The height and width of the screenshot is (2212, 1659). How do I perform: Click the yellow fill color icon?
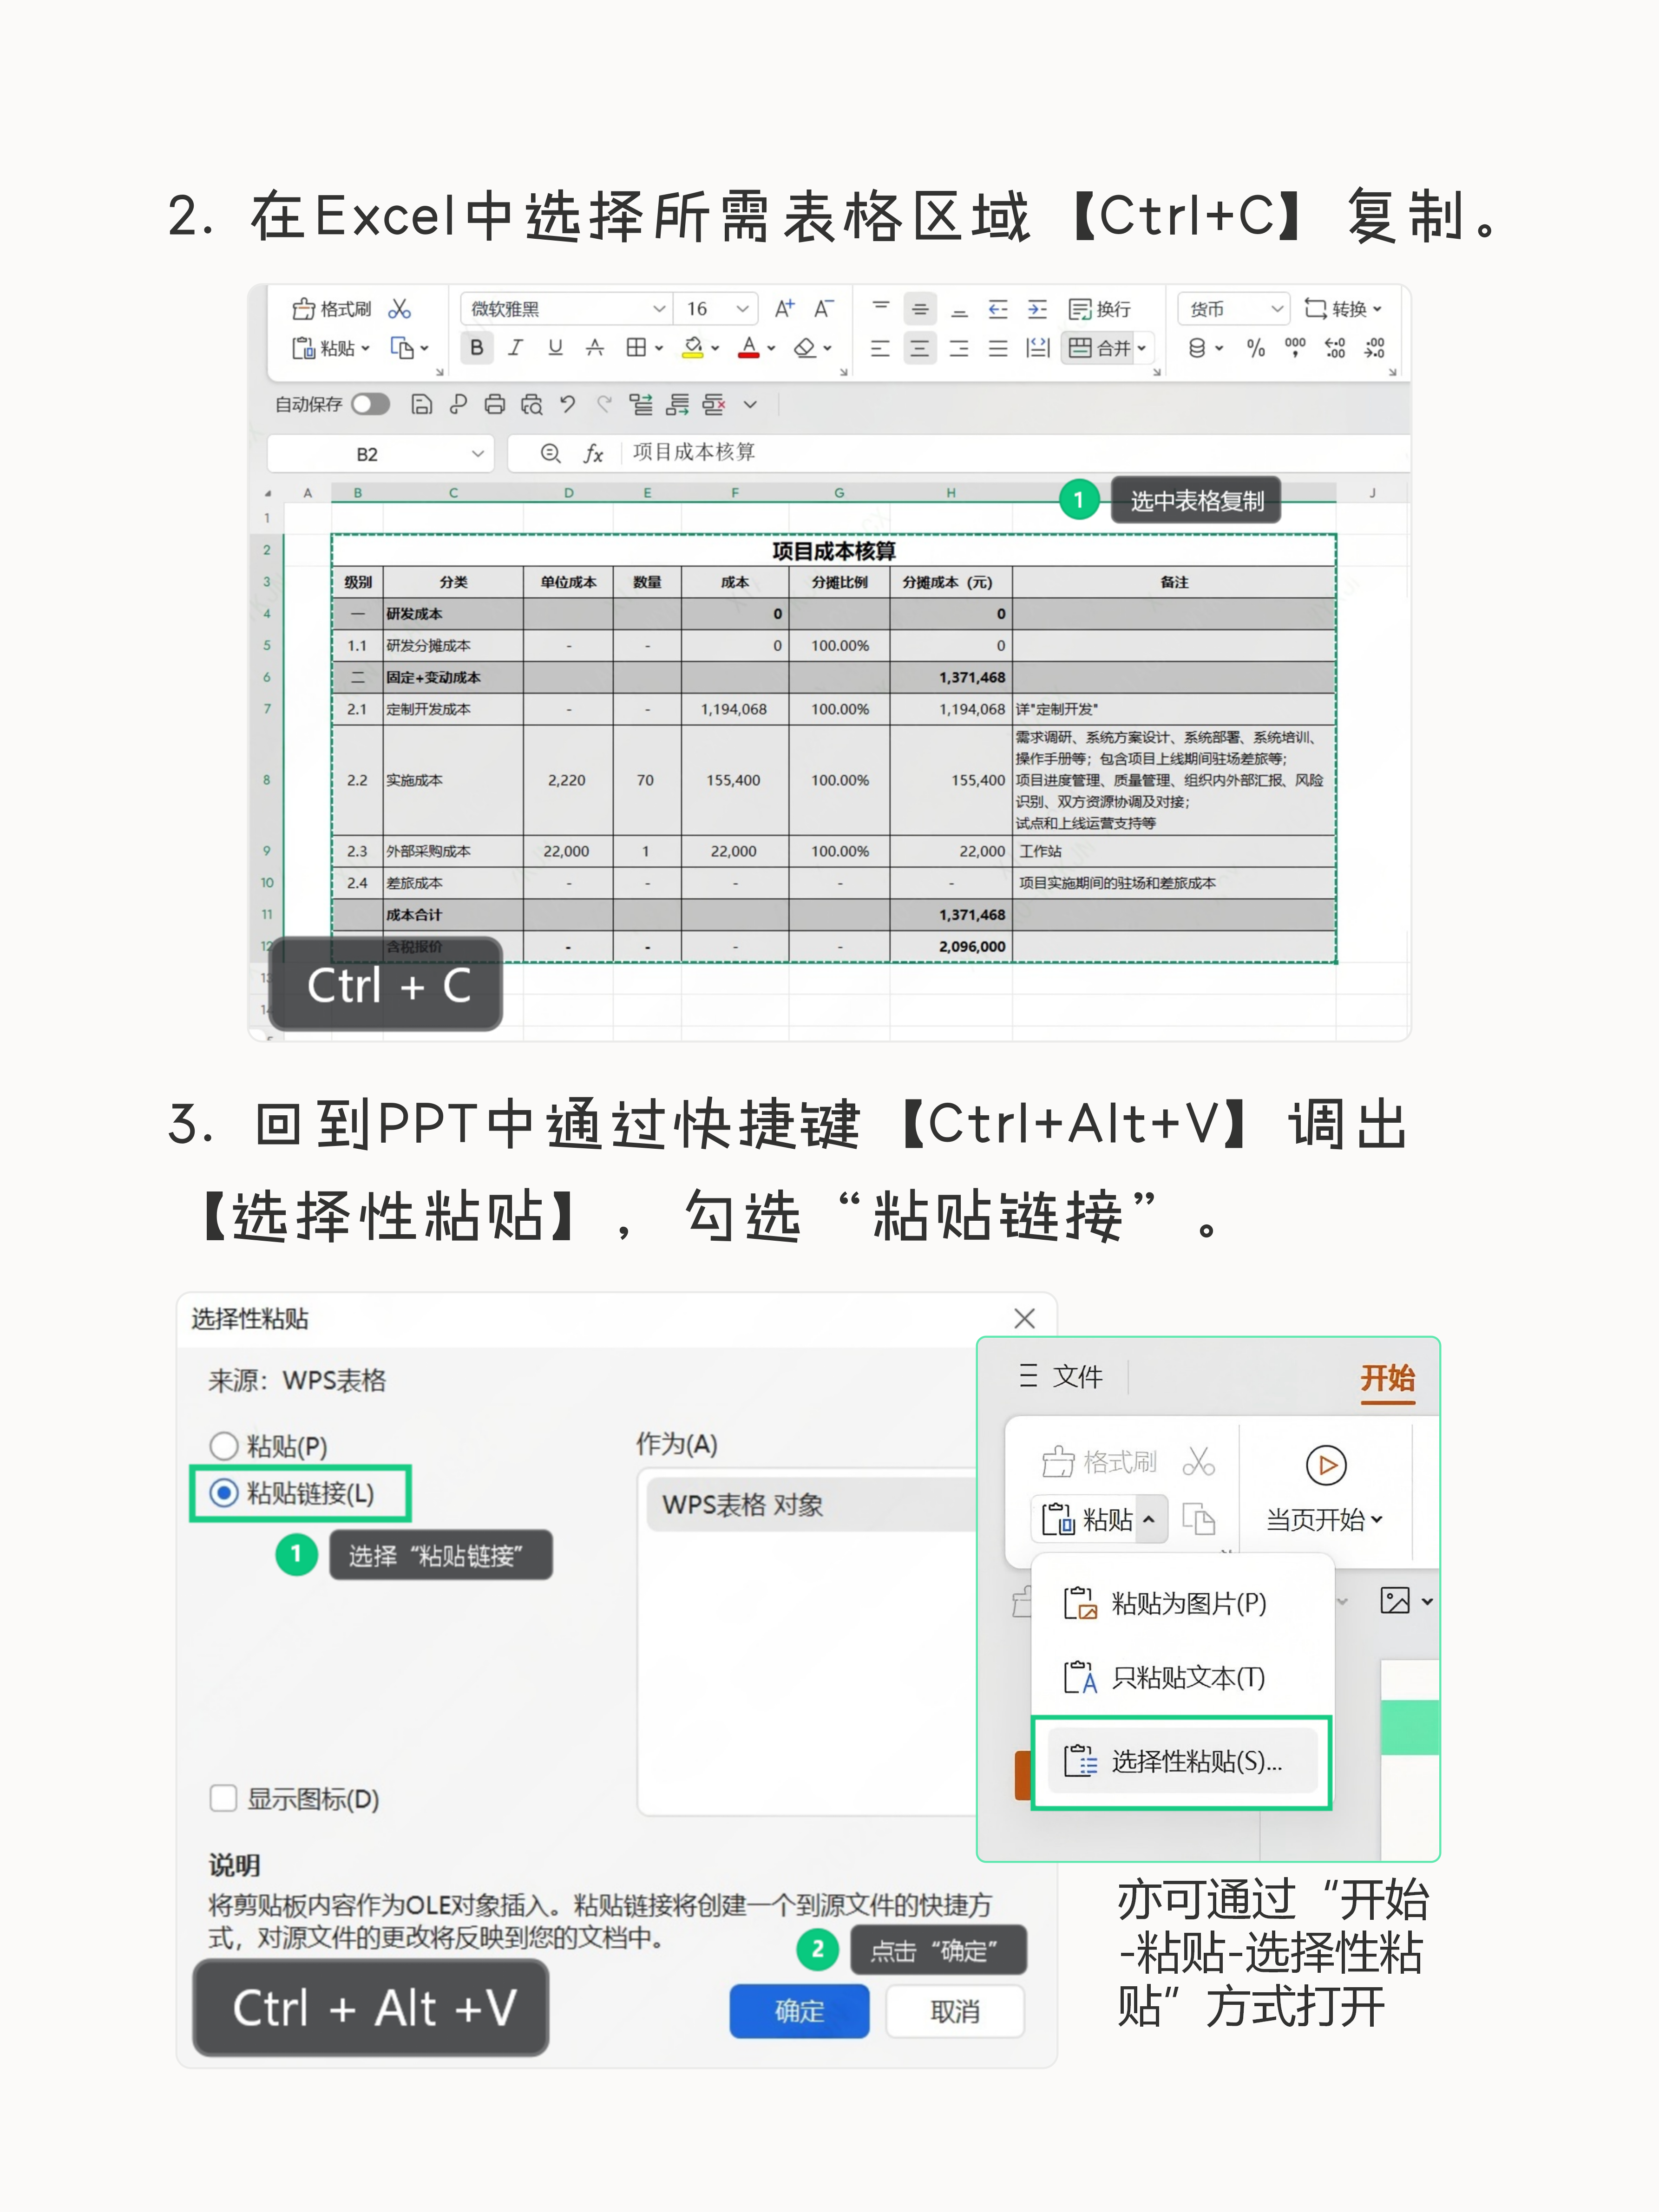pyautogui.click(x=692, y=348)
